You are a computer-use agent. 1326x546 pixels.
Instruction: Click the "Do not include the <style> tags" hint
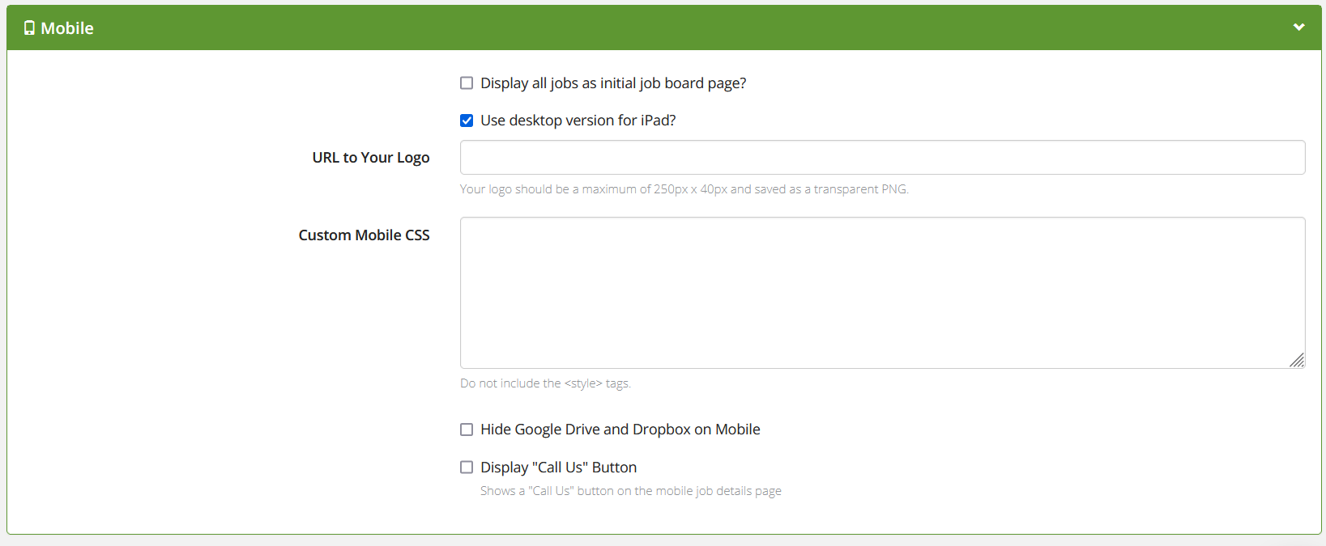tap(545, 383)
